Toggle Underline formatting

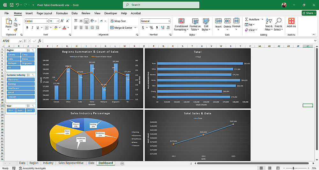[x=38, y=28]
